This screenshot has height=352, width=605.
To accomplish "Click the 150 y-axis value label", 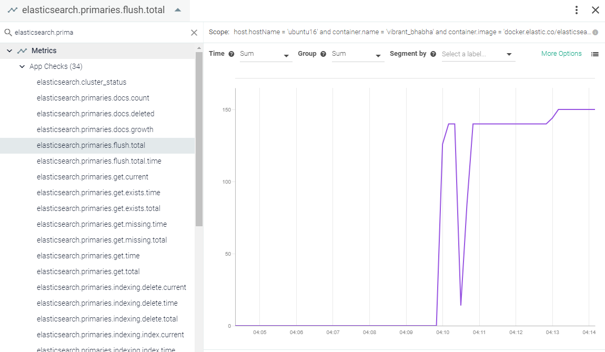I will coord(227,110).
